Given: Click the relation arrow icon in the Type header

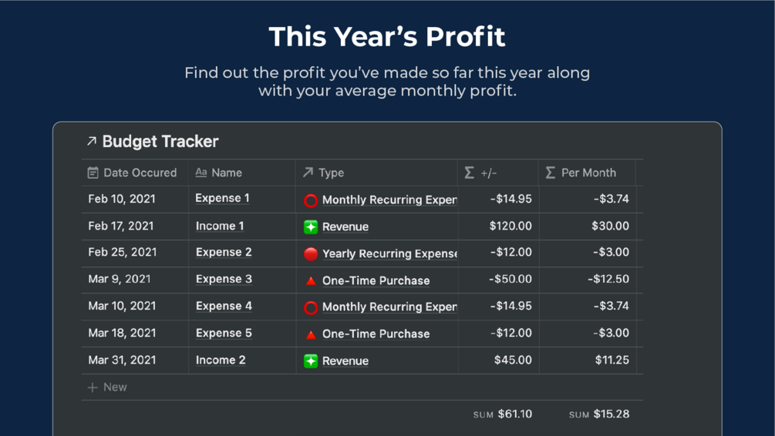Looking at the screenshot, I should pos(308,173).
